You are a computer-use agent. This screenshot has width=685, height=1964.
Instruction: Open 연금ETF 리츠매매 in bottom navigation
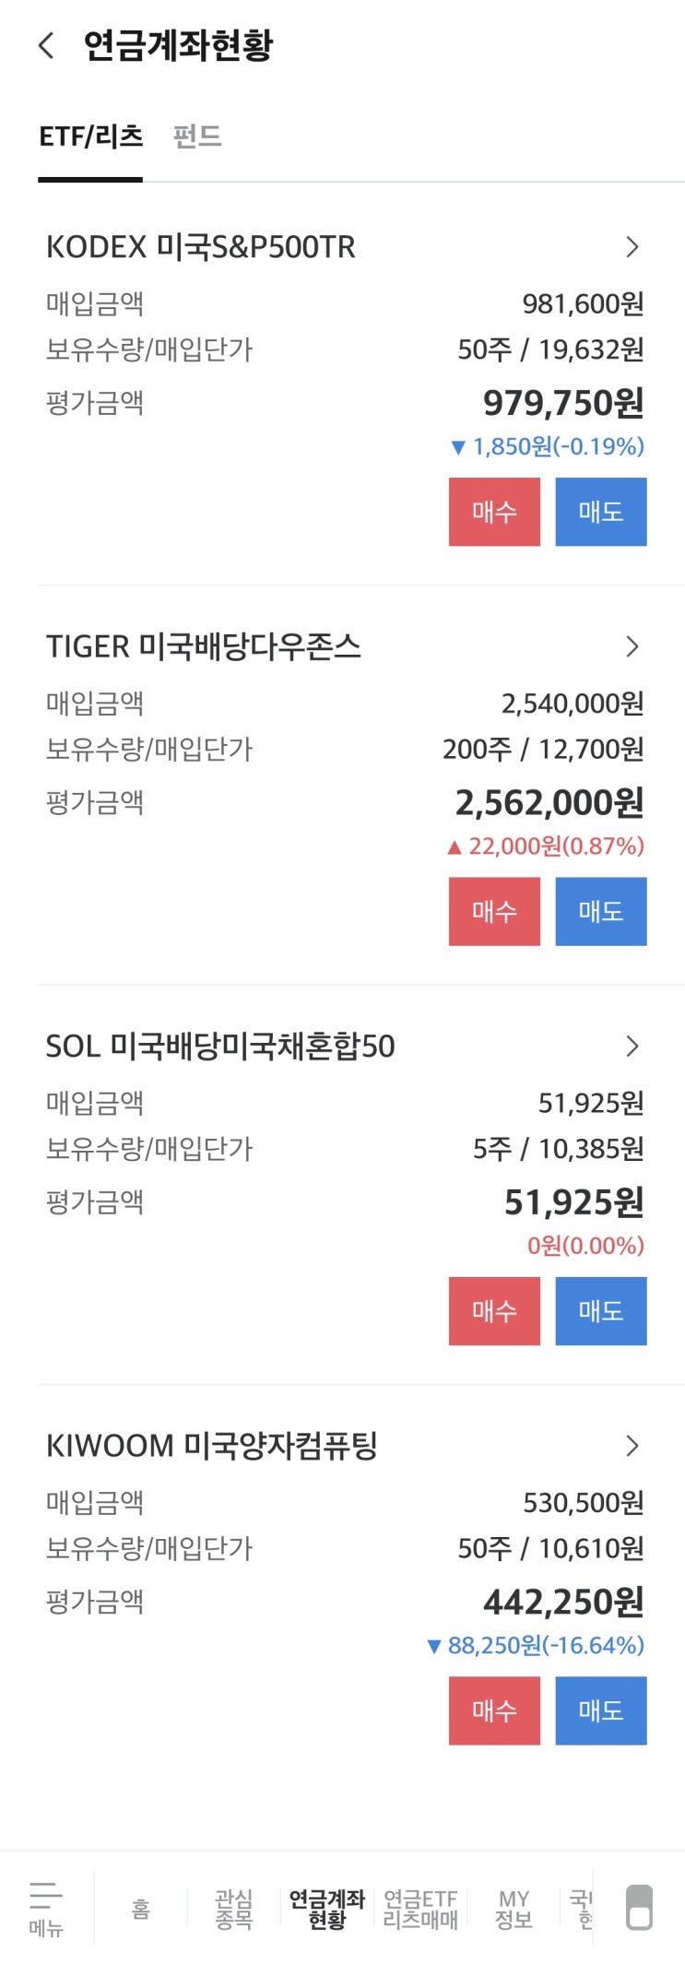tap(420, 1909)
